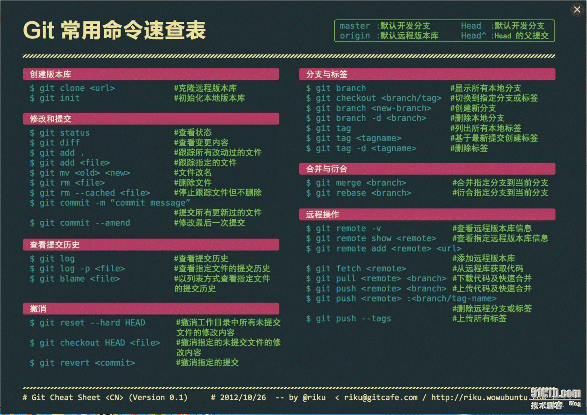Click the 'git commit -m' command line
Viewport: 587px width, 415px height.
[110, 203]
